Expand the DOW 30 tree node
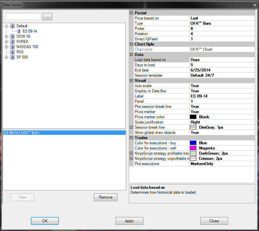The image size is (259, 231). coord(6,36)
